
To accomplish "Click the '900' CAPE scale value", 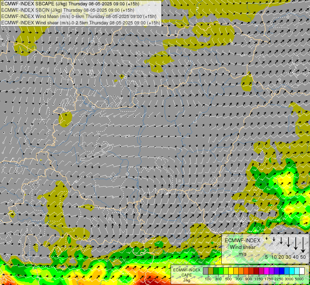I will 249,279.
